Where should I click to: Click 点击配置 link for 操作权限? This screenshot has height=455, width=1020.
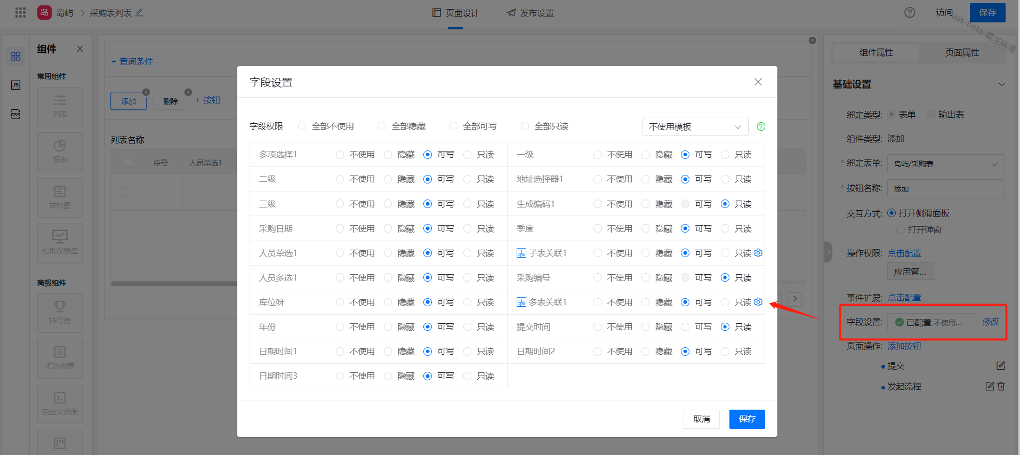tap(904, 253)
